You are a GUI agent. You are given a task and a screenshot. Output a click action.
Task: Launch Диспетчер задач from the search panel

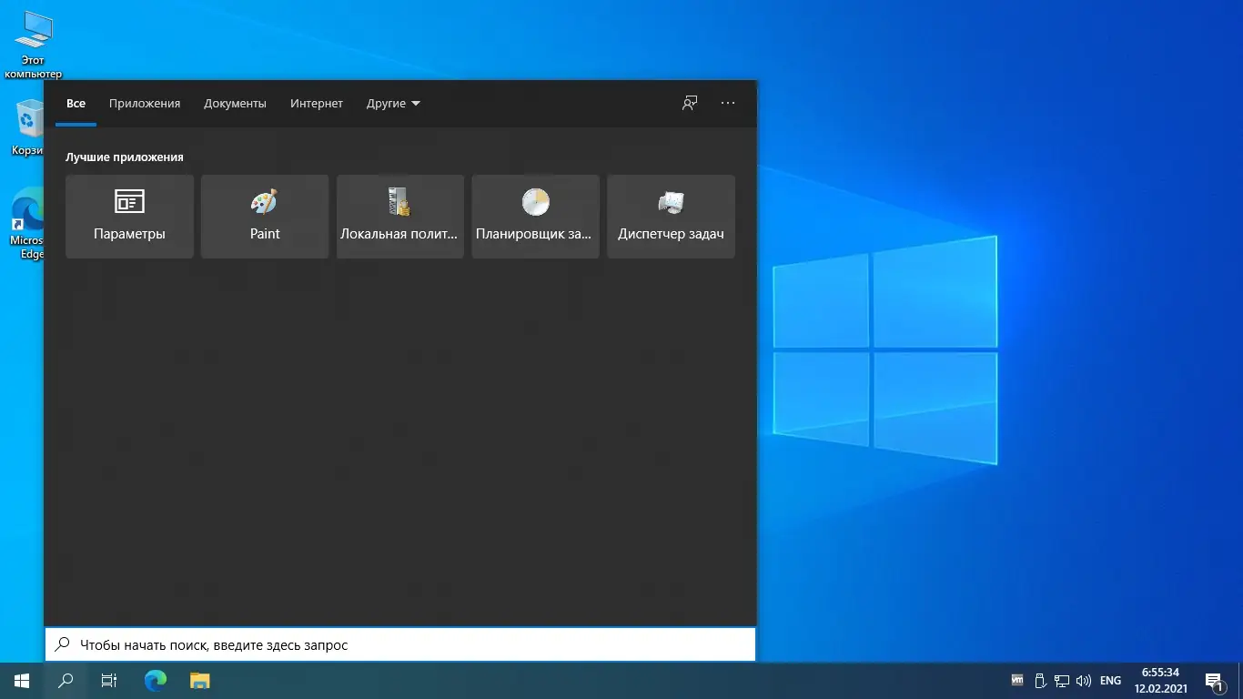[671, 217]
